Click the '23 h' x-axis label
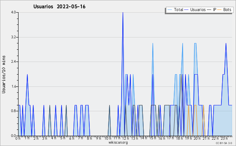 point(224,139)
